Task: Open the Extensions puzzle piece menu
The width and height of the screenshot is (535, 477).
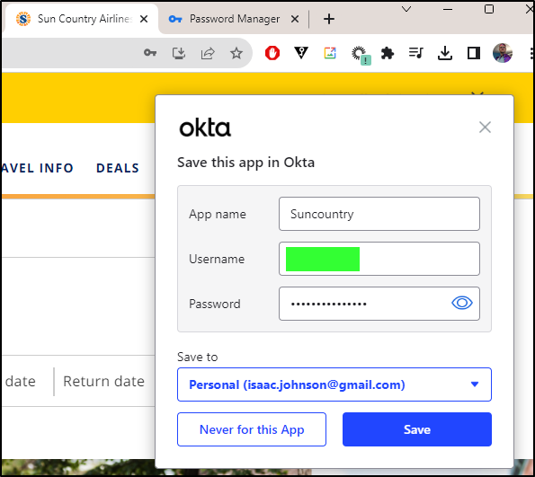Action: [388, 53]
